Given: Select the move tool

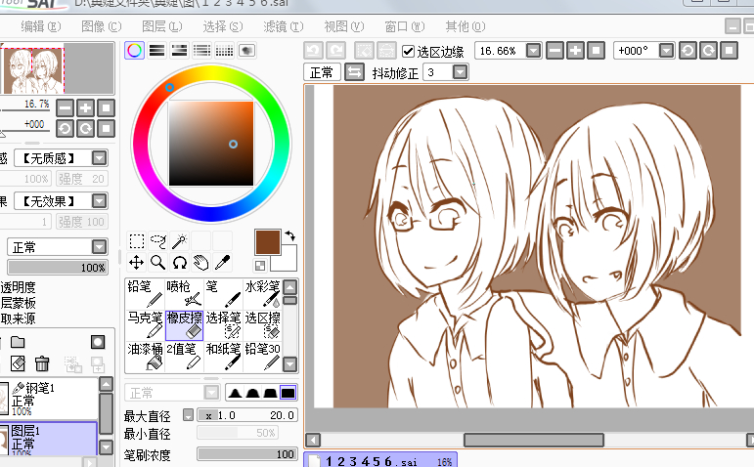Looking at the screenshot, I should click(137, 263).
